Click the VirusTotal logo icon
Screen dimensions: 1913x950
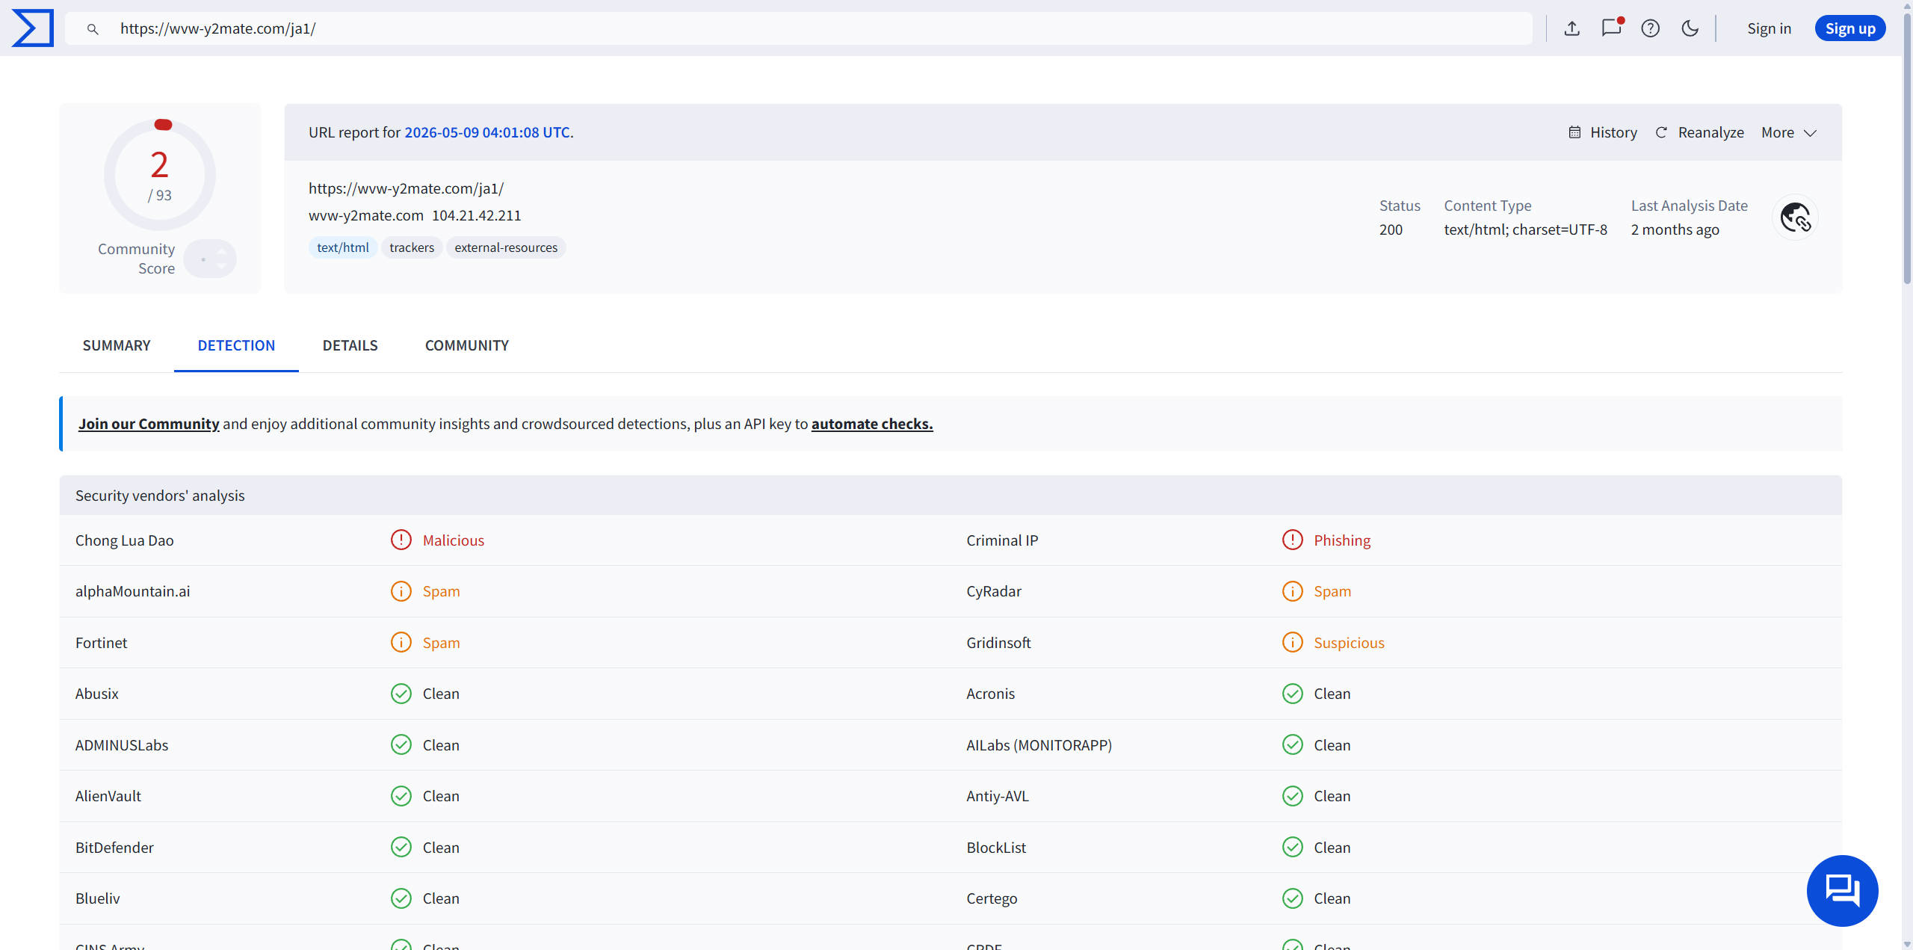pos(33,28)
